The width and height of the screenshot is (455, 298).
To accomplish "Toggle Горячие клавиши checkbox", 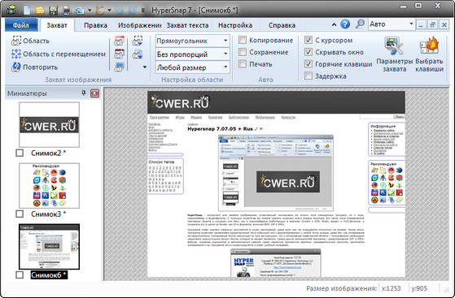I will point(308,63).
